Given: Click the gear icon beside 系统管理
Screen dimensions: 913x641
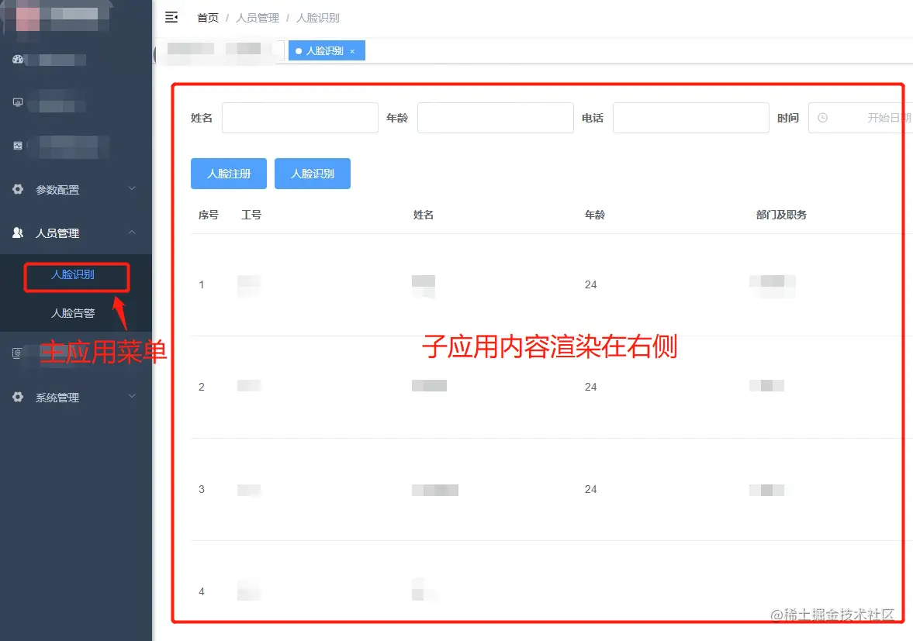Looking at the screenshot, I should click(18, 397).
